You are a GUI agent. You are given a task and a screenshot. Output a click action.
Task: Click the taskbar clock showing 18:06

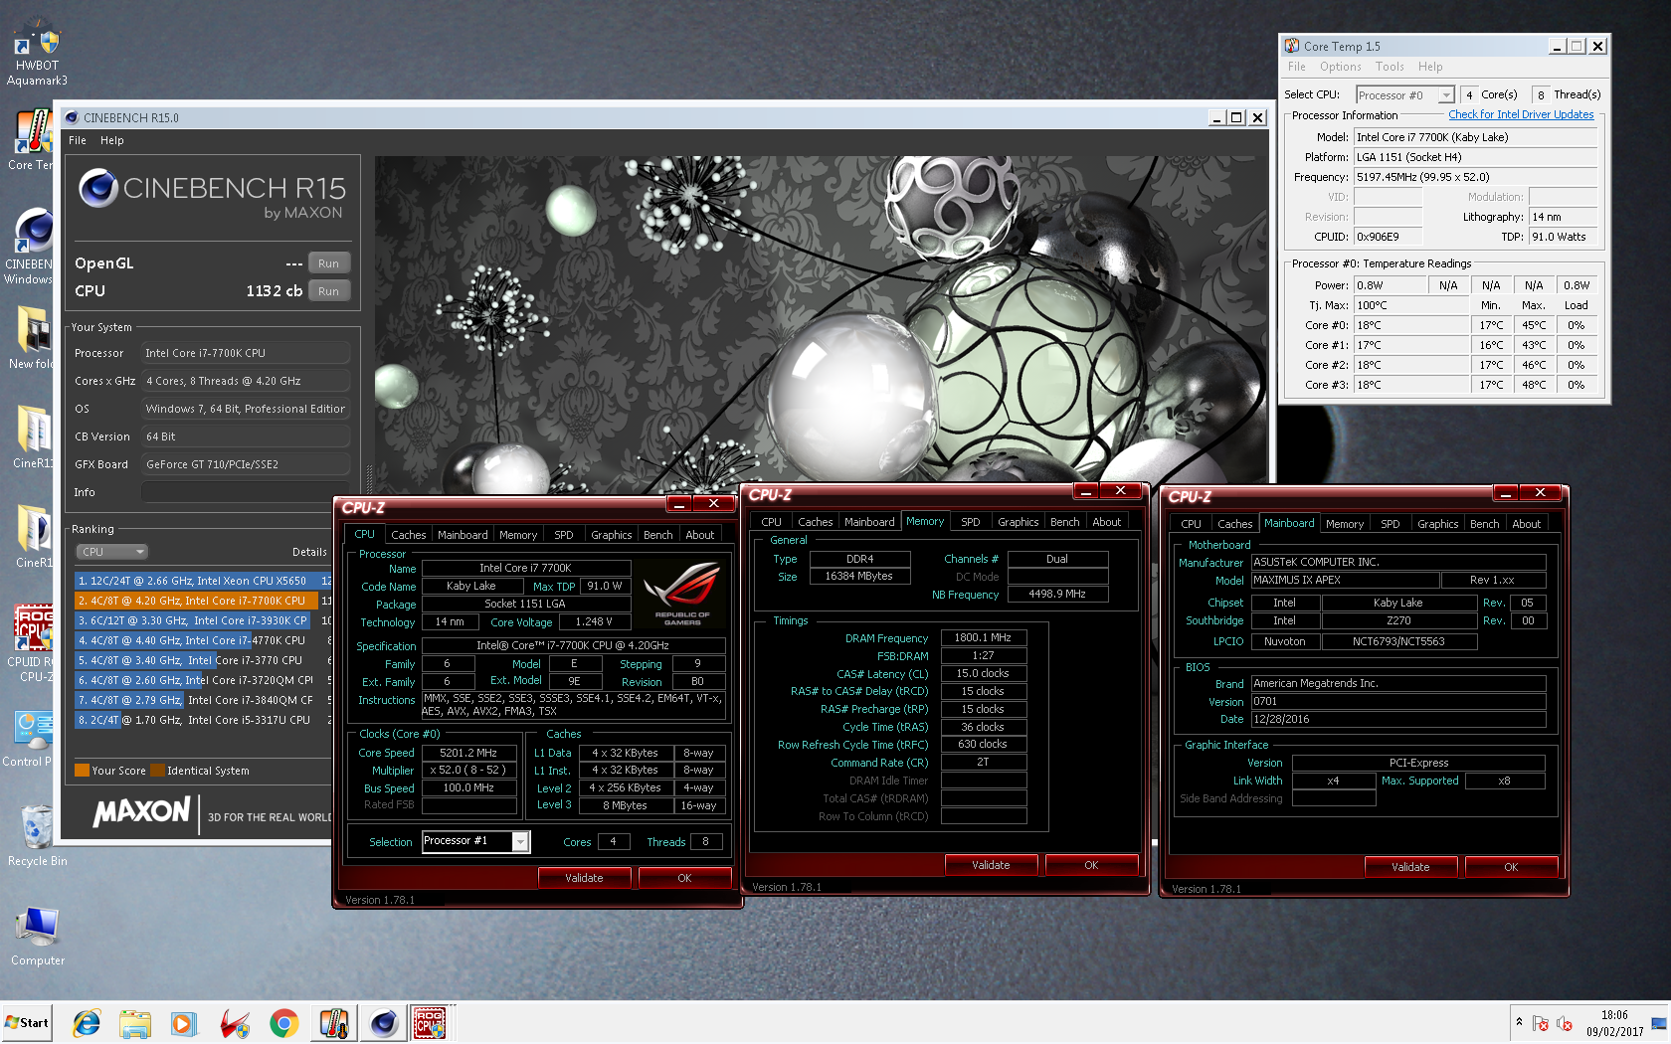1614,1023
